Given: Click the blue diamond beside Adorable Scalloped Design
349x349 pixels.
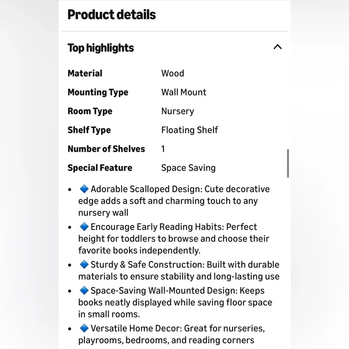Looking at the screenshot, I should 84,189.
